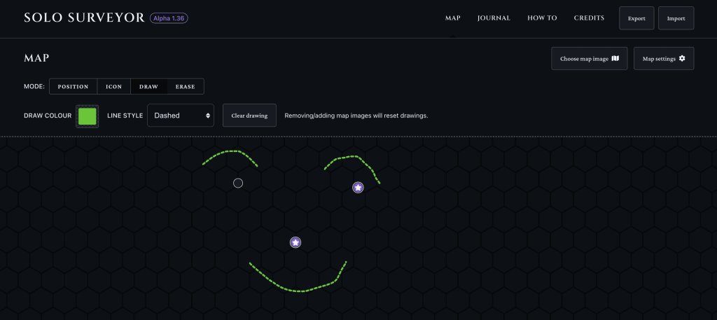Open the Journal page
The width and height of the screenshot is (717, 320).
tap(494, 18)
